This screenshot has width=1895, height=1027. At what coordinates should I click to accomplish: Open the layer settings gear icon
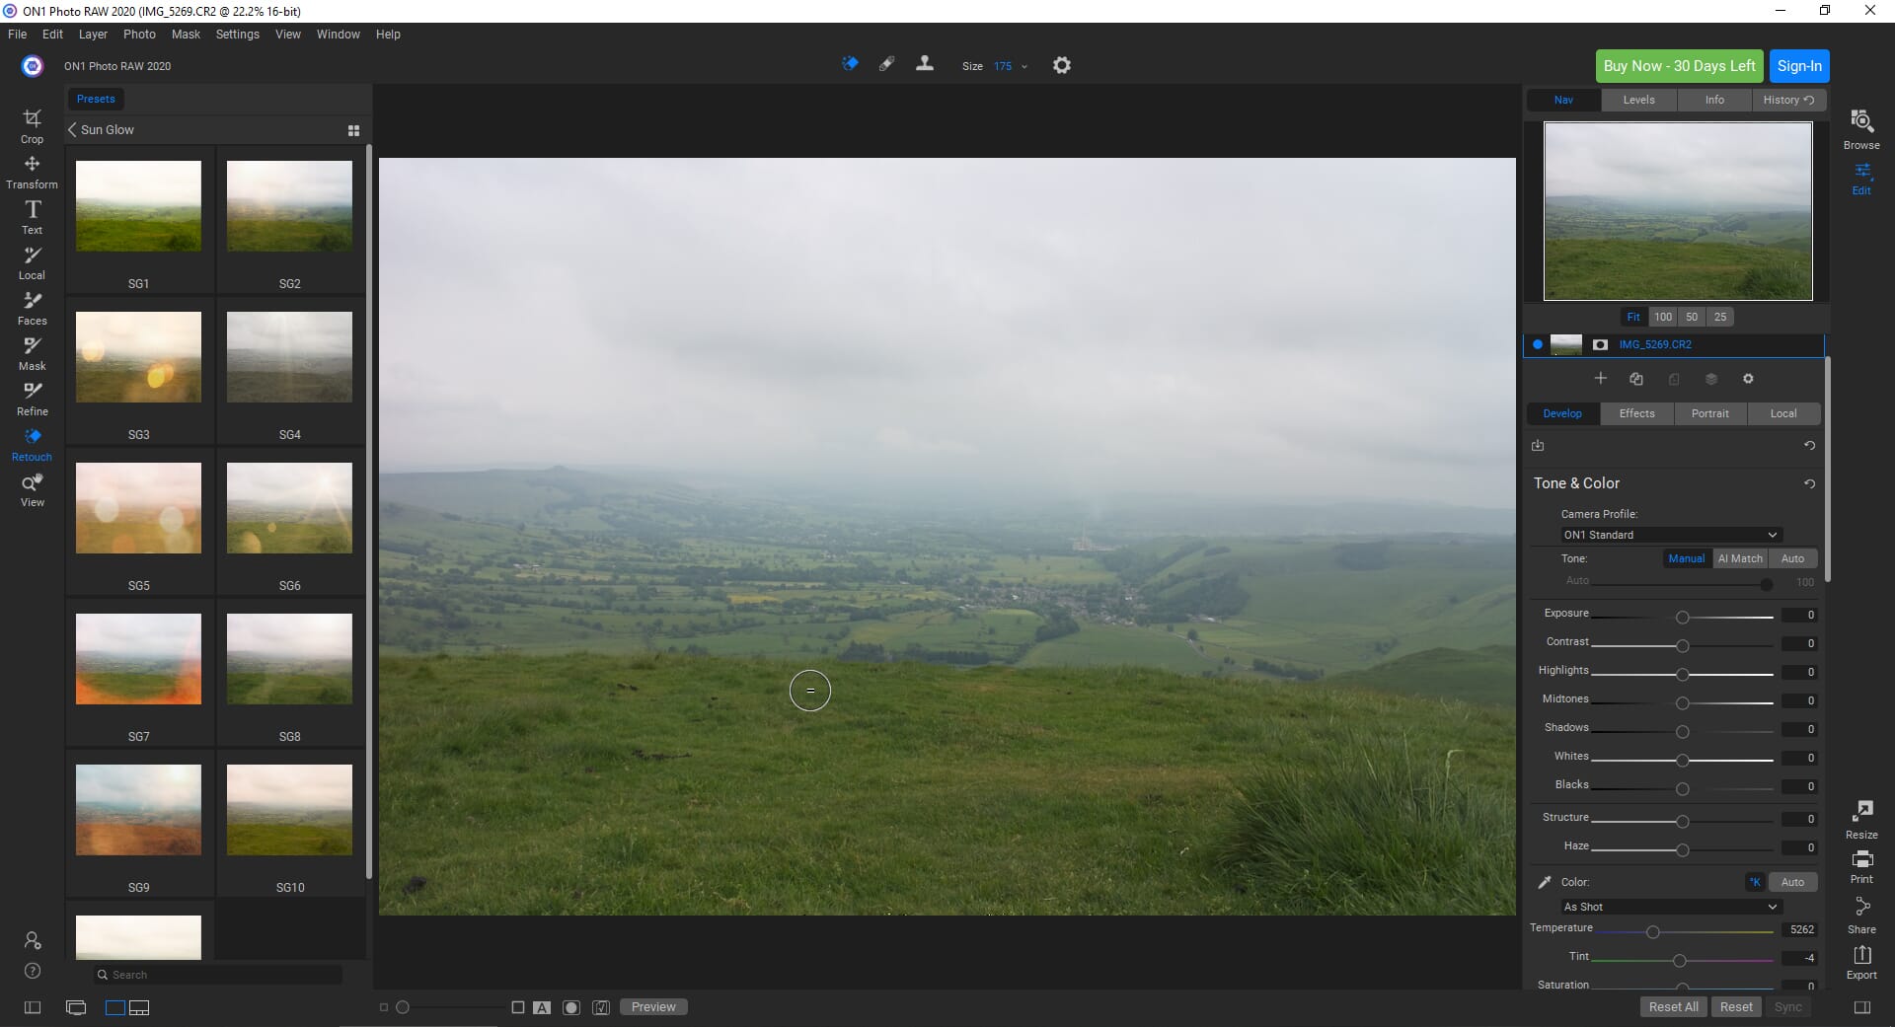click(1748, 379)
